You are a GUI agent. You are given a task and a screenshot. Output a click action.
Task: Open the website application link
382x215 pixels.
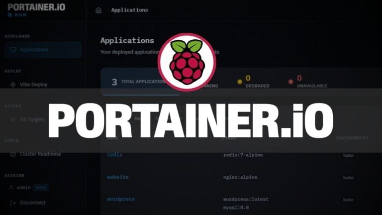point(118,177)
